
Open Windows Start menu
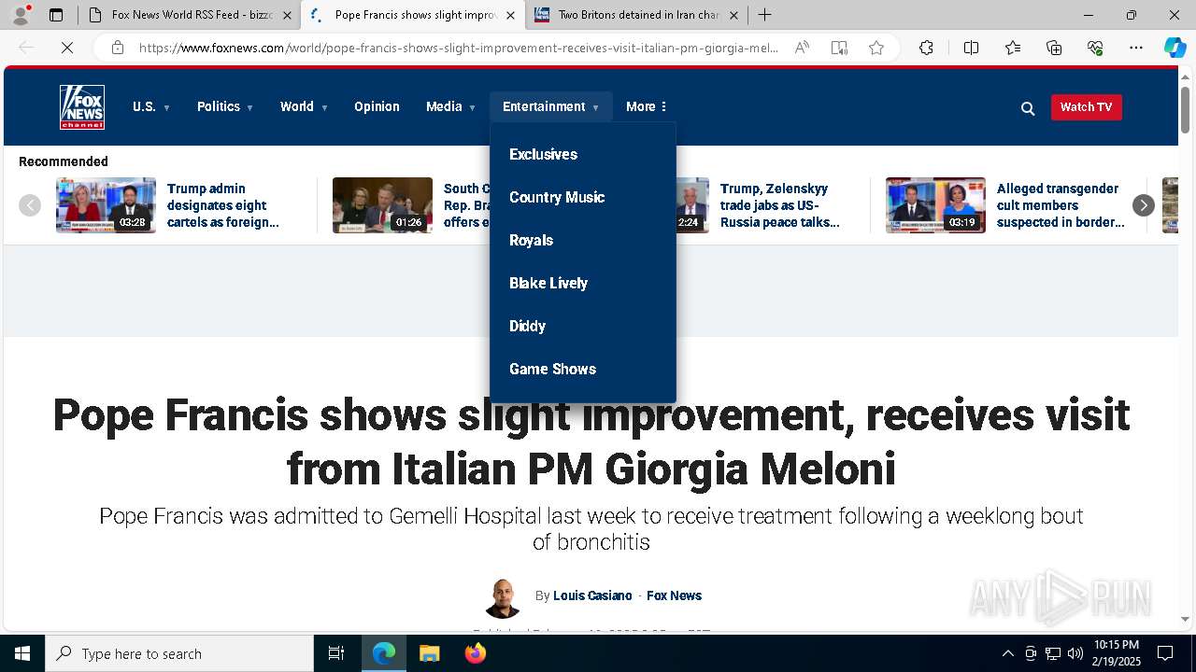point(22,653)
